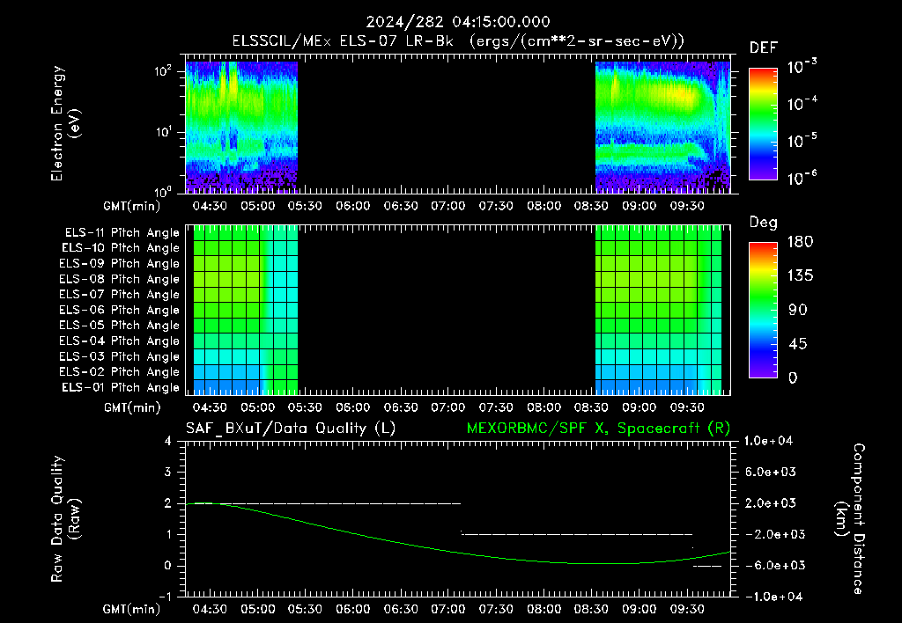Click the 90 value on Deg scale
Screen dimensions: 902x623
[797, 310]
